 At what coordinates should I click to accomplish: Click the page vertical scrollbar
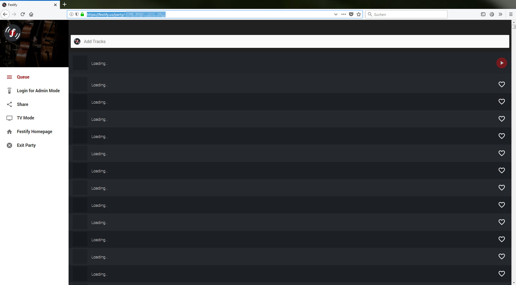pyautogui.click(x=514, y=152)
